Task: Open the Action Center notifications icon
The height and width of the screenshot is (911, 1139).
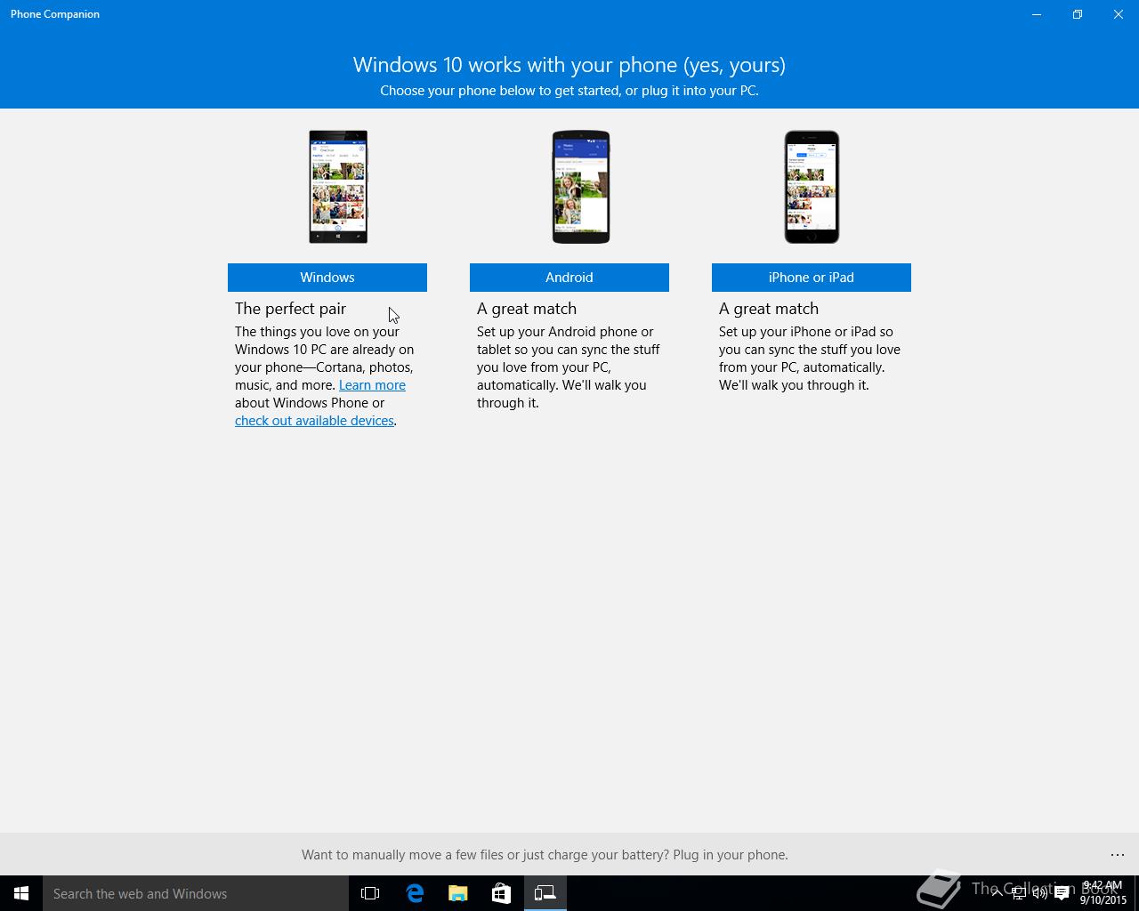Action: tap(1062, 894)
